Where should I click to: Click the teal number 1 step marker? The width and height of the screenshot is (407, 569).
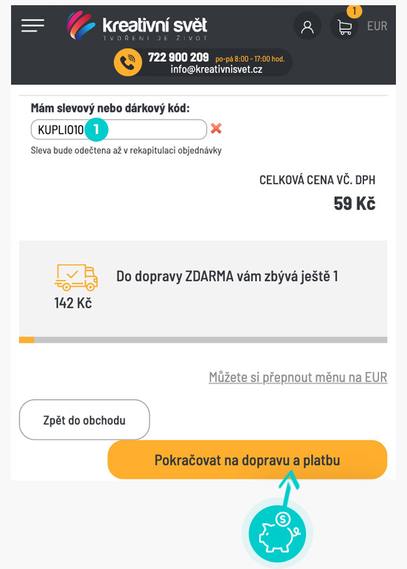coord(96,129)
